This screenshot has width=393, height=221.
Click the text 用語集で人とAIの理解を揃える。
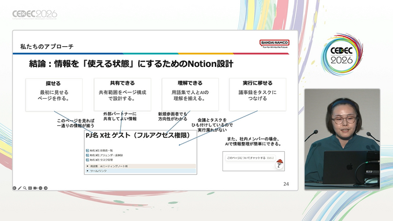tap(190, 95)
